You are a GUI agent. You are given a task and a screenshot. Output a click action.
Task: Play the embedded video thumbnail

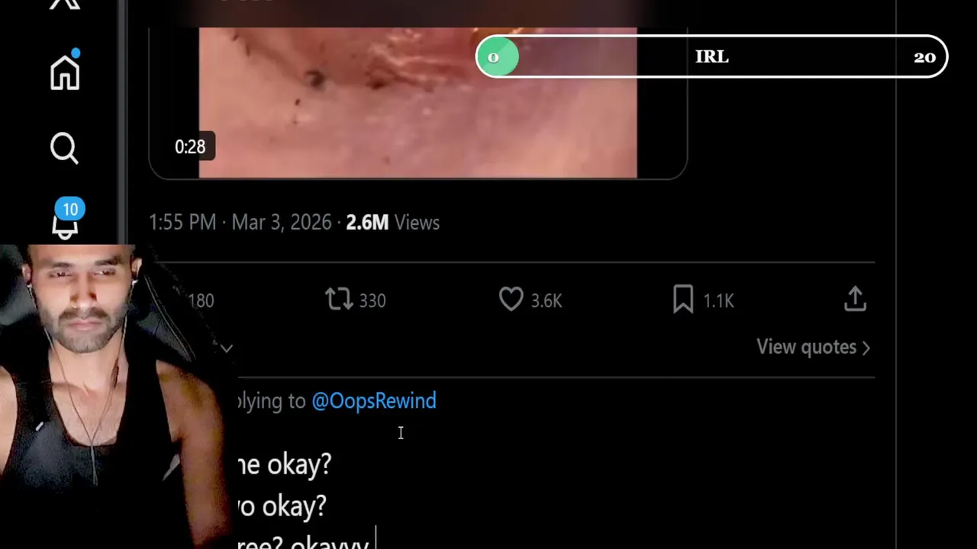(418, 99)
